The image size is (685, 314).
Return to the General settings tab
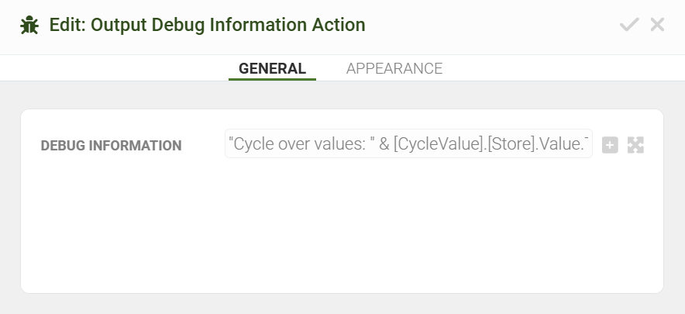coord(272,68)
